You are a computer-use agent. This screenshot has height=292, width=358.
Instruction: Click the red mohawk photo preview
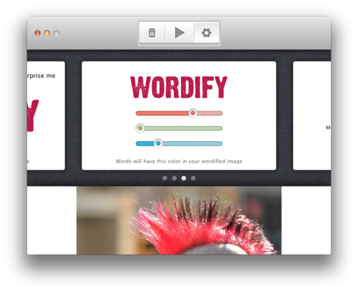click(179, 220)
